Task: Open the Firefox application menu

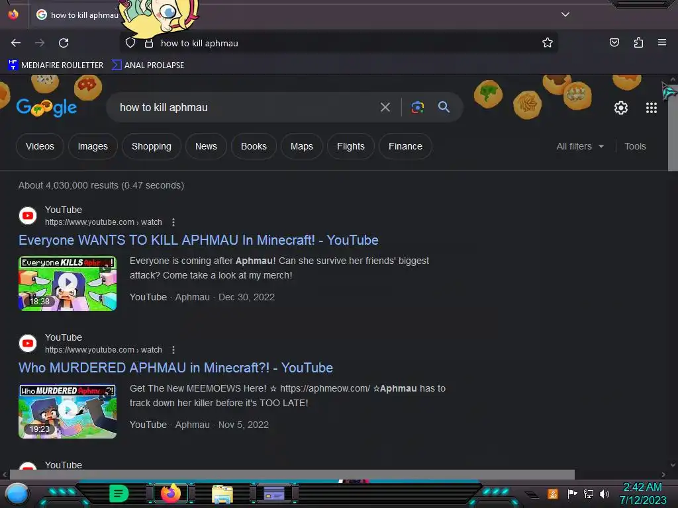Action: click(661, 42)
